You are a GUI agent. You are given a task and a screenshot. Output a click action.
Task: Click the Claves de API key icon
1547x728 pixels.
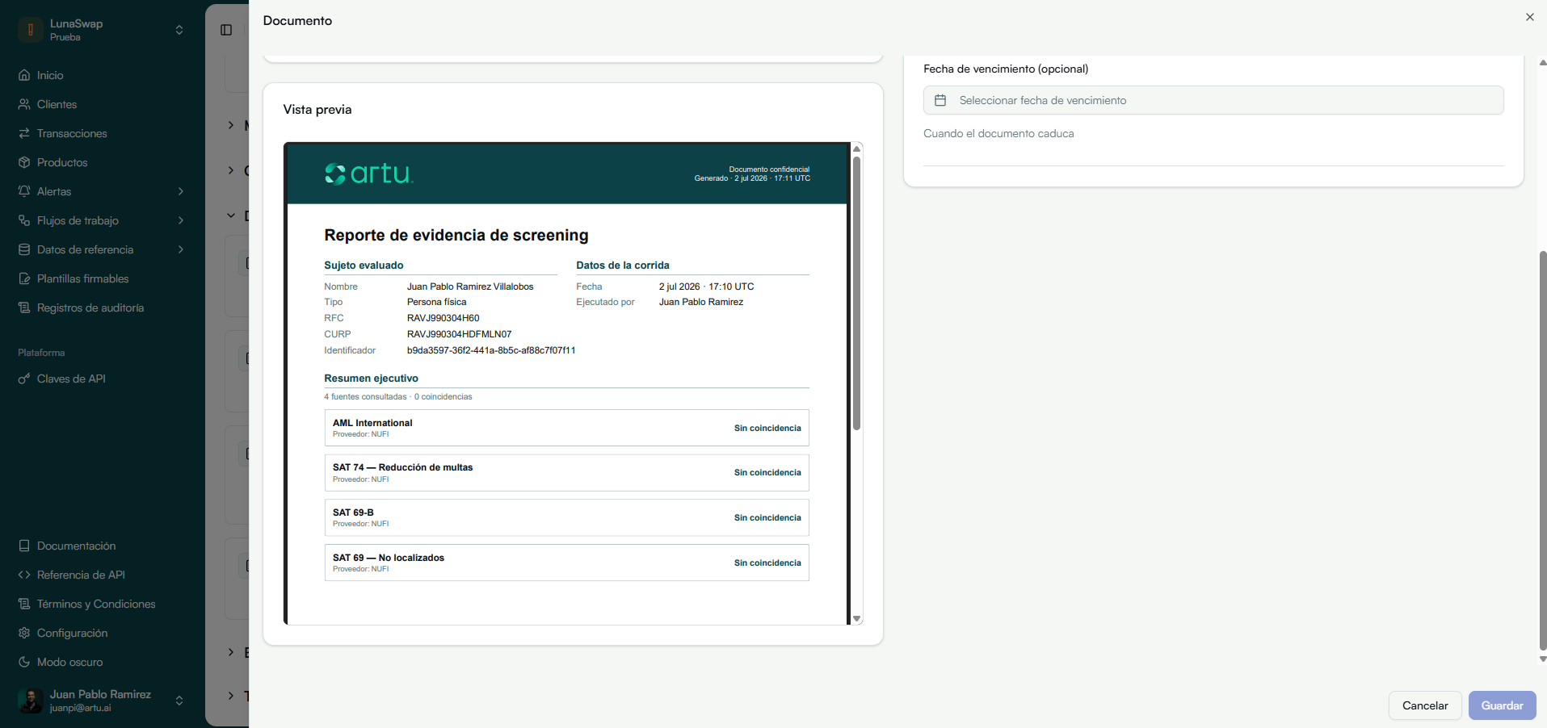tap(24, 379)
